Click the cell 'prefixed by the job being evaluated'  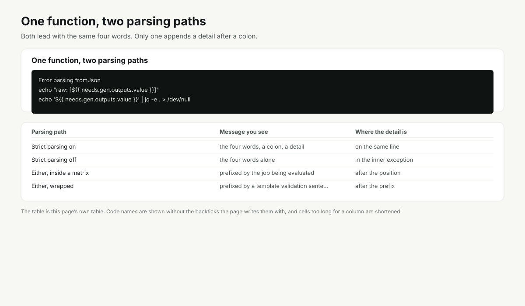pos(267,173)
